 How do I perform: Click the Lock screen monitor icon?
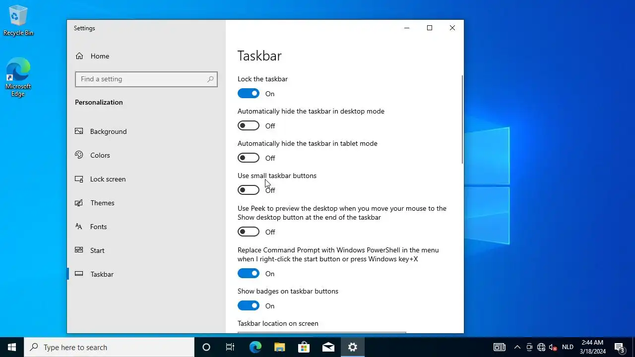coord(79,179)
